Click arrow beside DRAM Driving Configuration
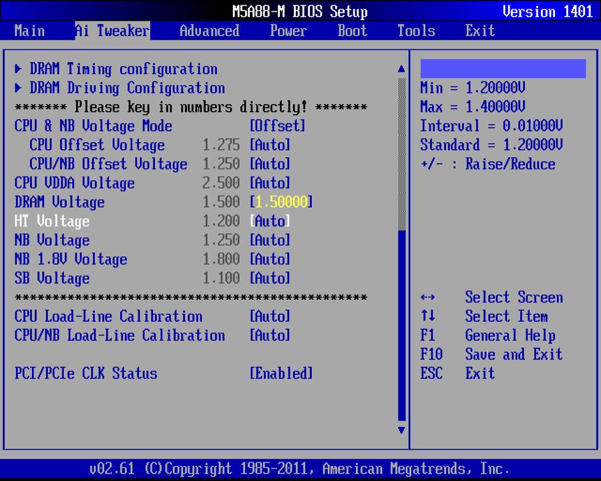601x481 pixels. (18, 88)
